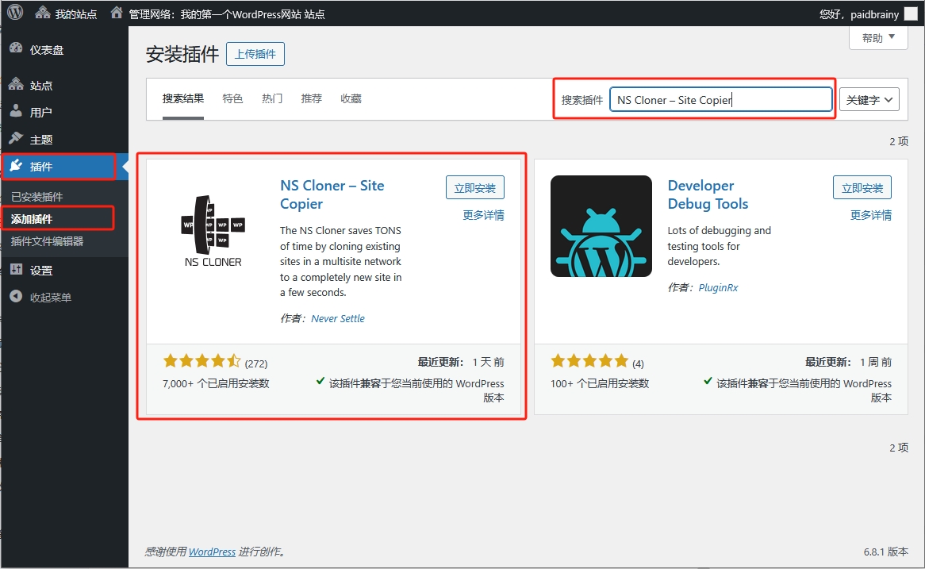The height and width of the screenshot is (569, 925).
Task: Open the Help (帮助) dropdown tab
Action: 878,38
